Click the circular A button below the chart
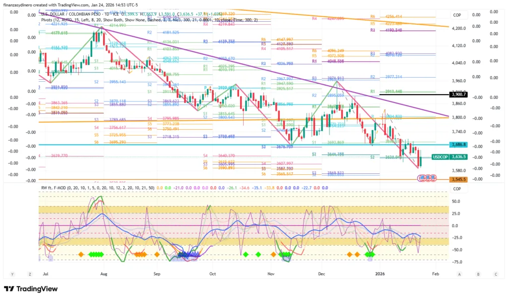The image size is (508, 299). pos(459,274)
